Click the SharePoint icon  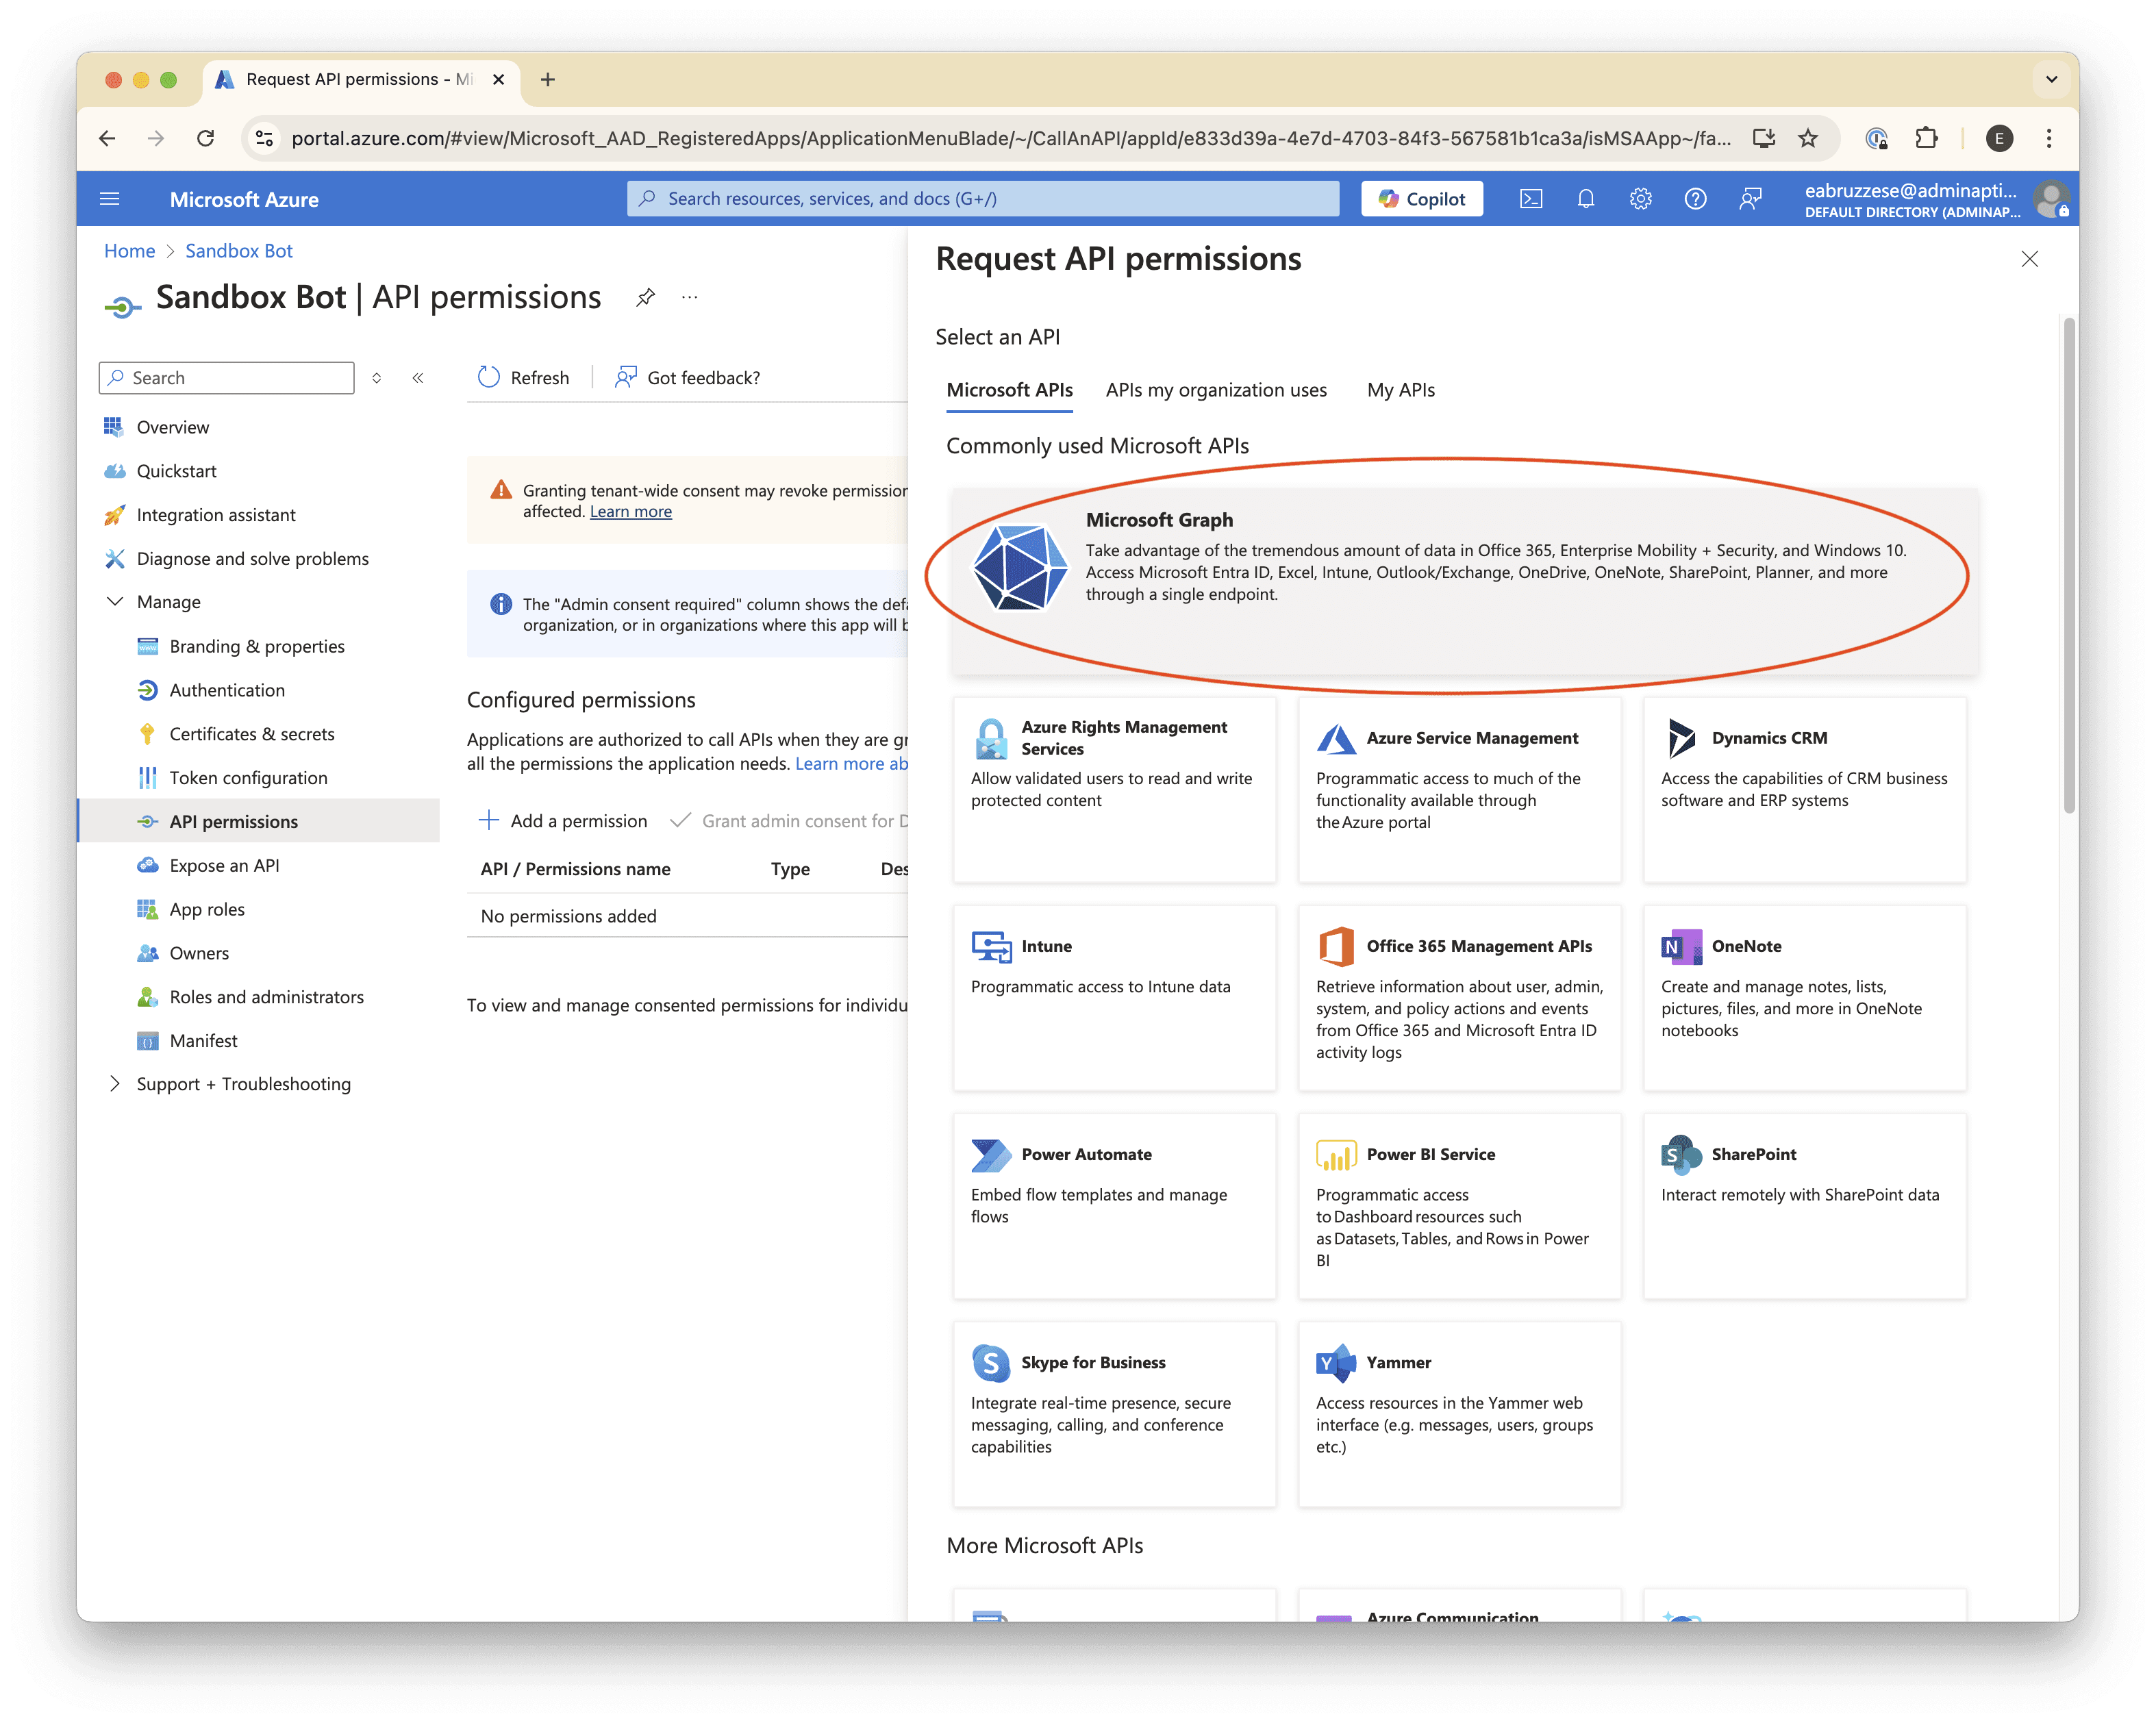tap(1681, 1154)
